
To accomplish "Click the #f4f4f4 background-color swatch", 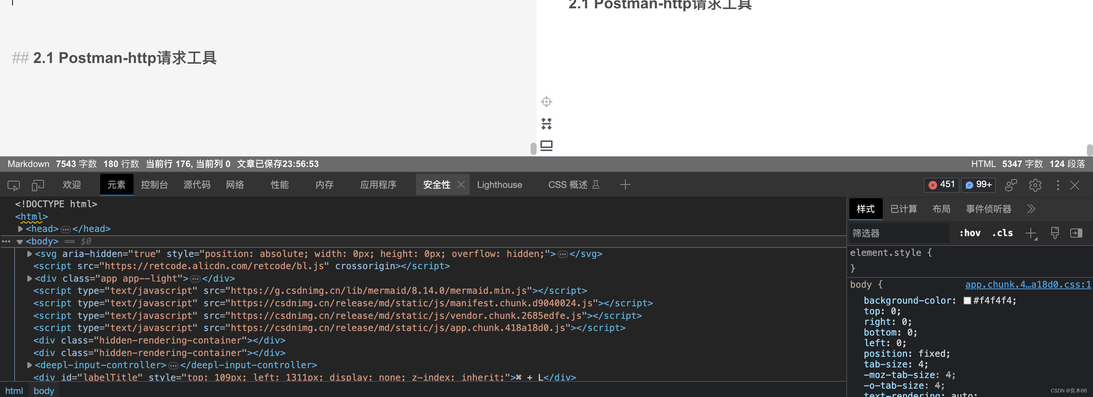I will click(x=967, y=301).
